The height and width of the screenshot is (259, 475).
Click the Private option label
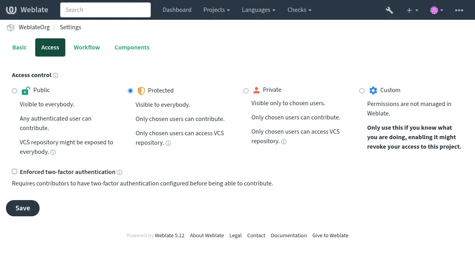pos(272,90)
